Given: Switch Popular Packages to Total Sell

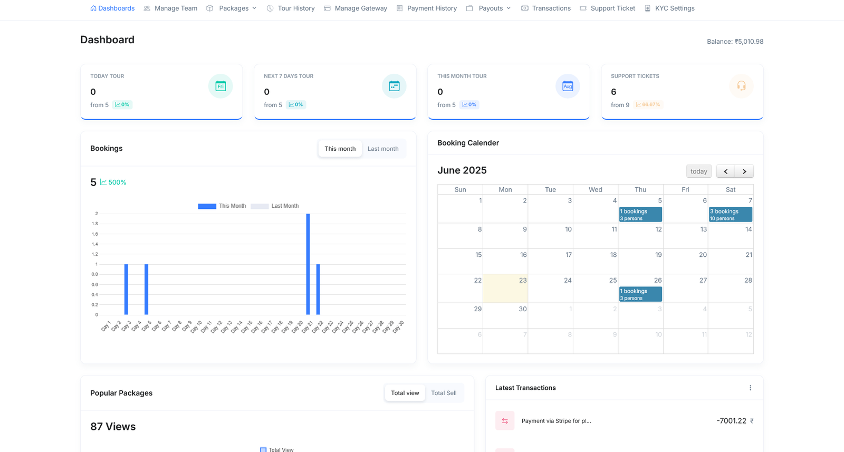Looking at the screenshot, I should 444,393.
